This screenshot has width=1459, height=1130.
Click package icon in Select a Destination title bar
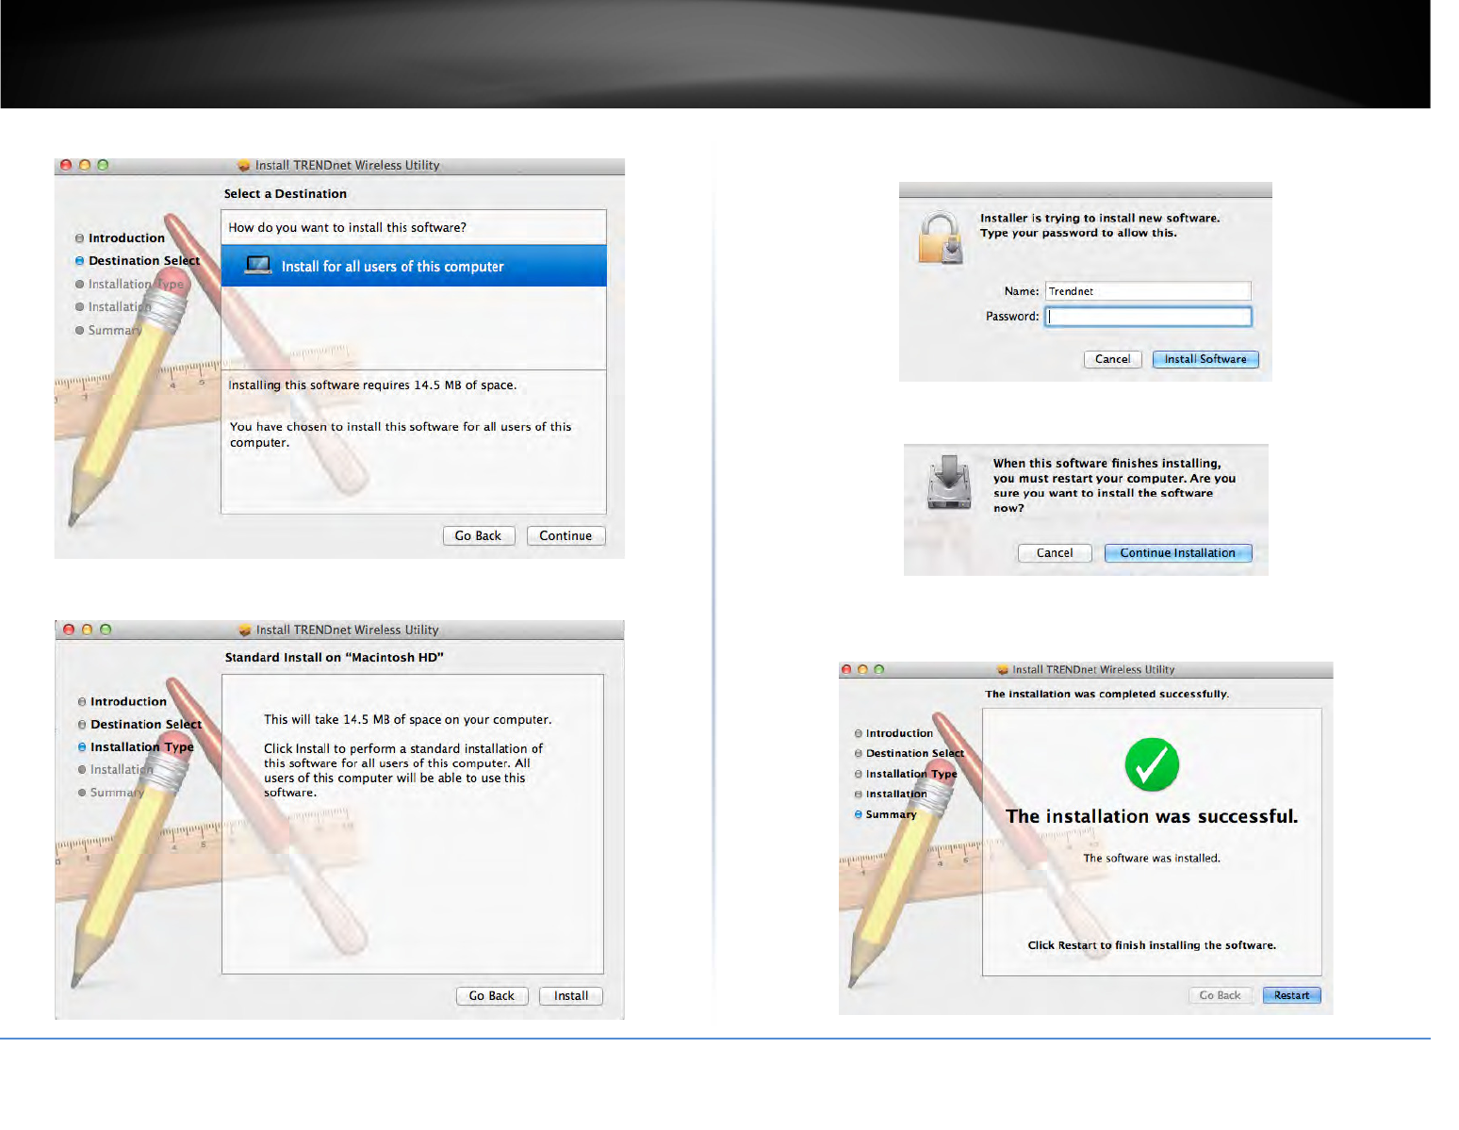(244, 165)
